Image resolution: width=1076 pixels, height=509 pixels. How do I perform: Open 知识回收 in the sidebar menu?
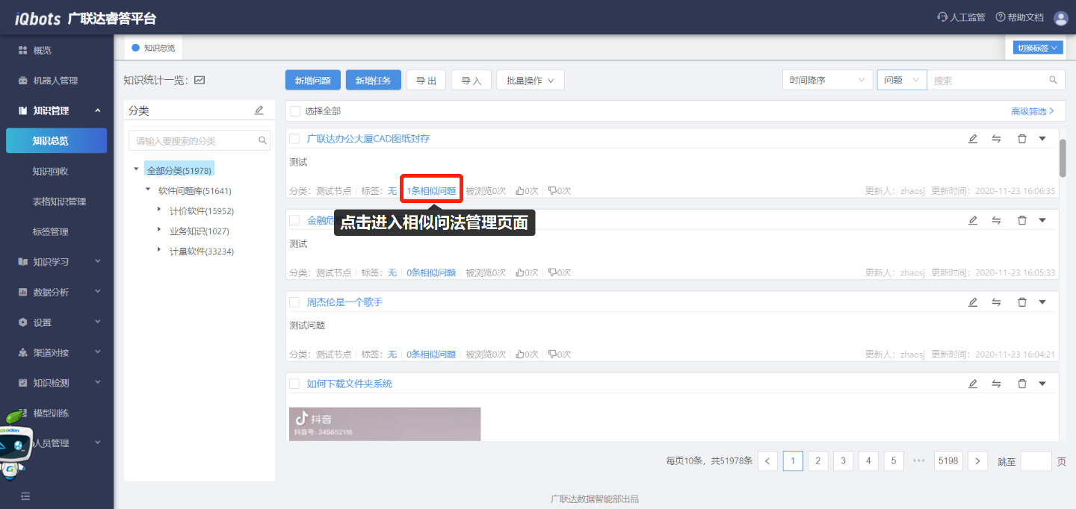click(x=51, y=171)
